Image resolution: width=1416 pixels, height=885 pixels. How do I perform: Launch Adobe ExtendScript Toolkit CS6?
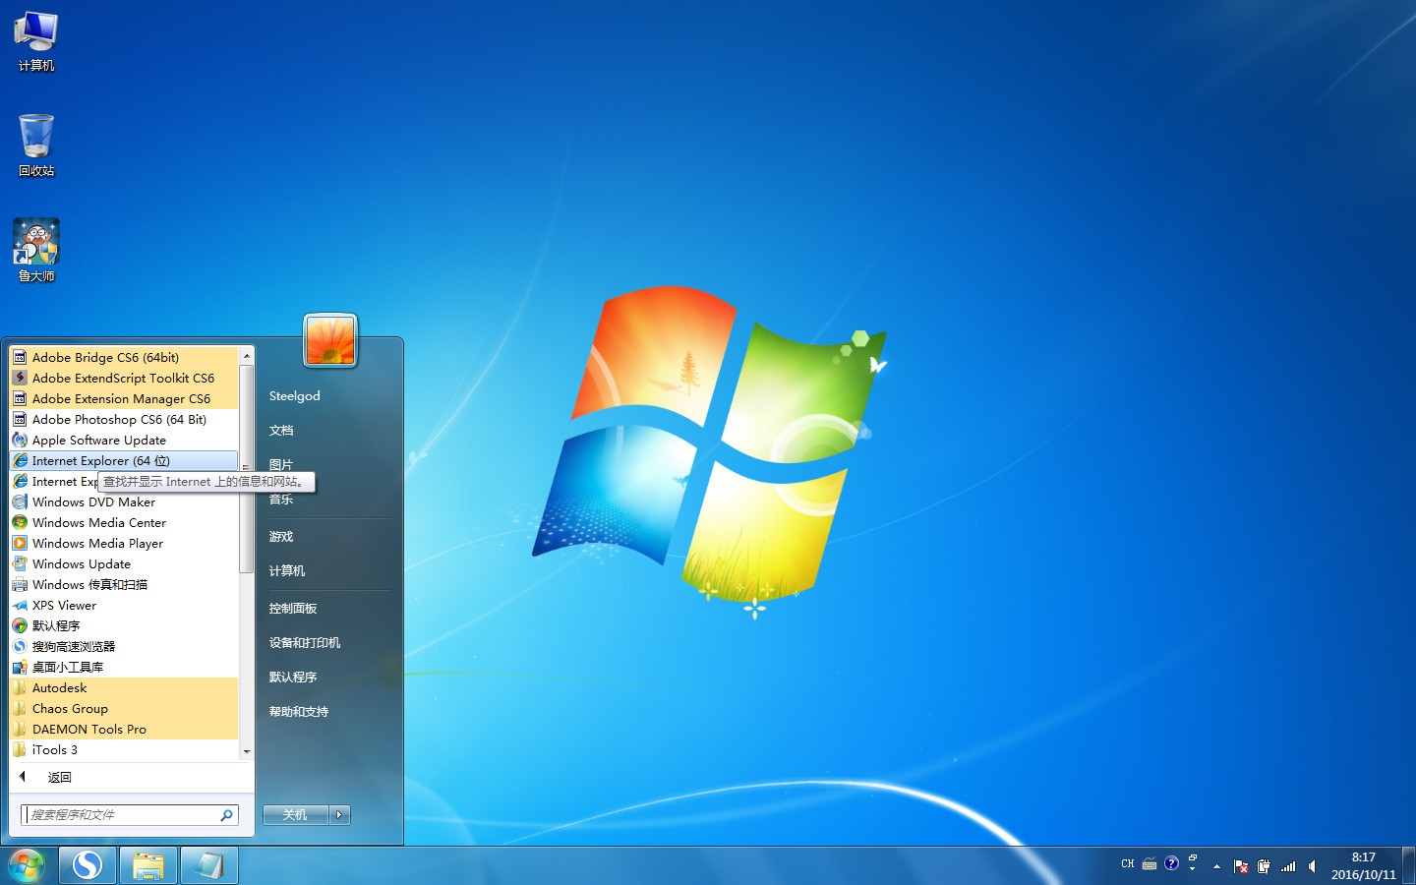click(124, 378)
